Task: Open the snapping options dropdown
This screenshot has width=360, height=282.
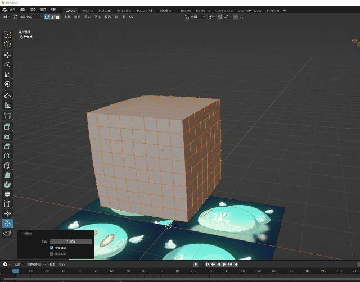Action: [227, 17]
